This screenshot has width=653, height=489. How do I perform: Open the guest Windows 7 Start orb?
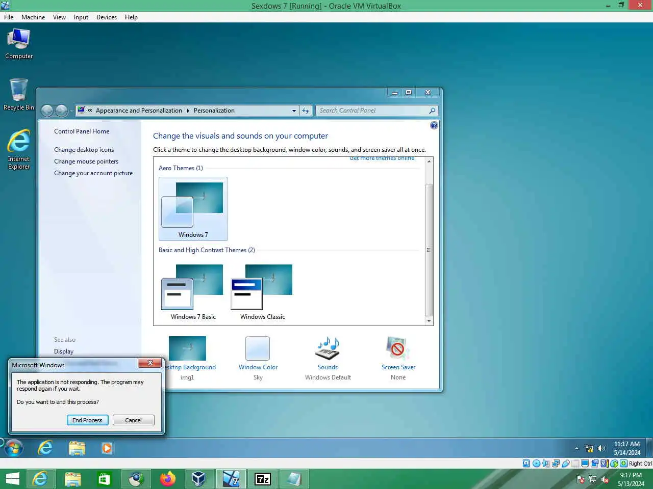[14, 448]
